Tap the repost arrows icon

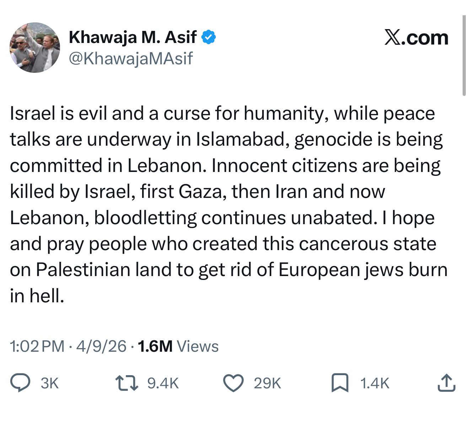pyautogui.click(x=127, y=383)
